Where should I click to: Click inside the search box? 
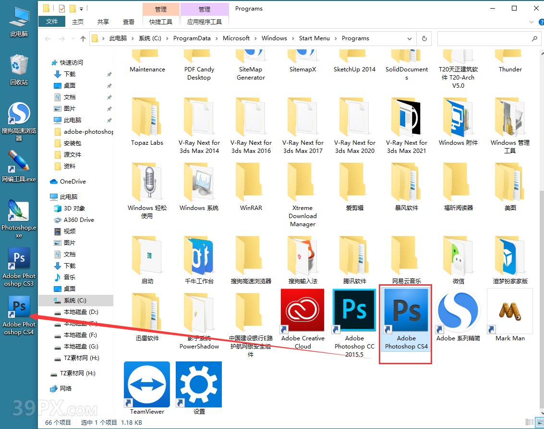tap(485, 38)
